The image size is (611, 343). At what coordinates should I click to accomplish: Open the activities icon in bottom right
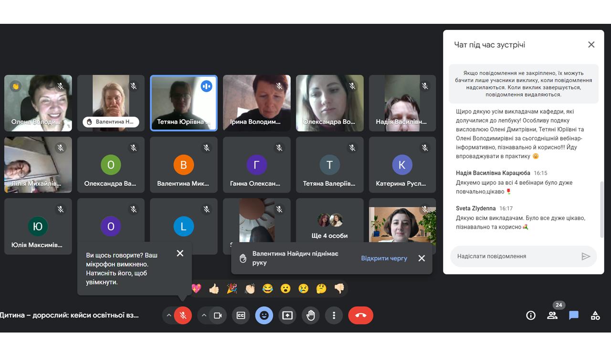tap(595, 315)
